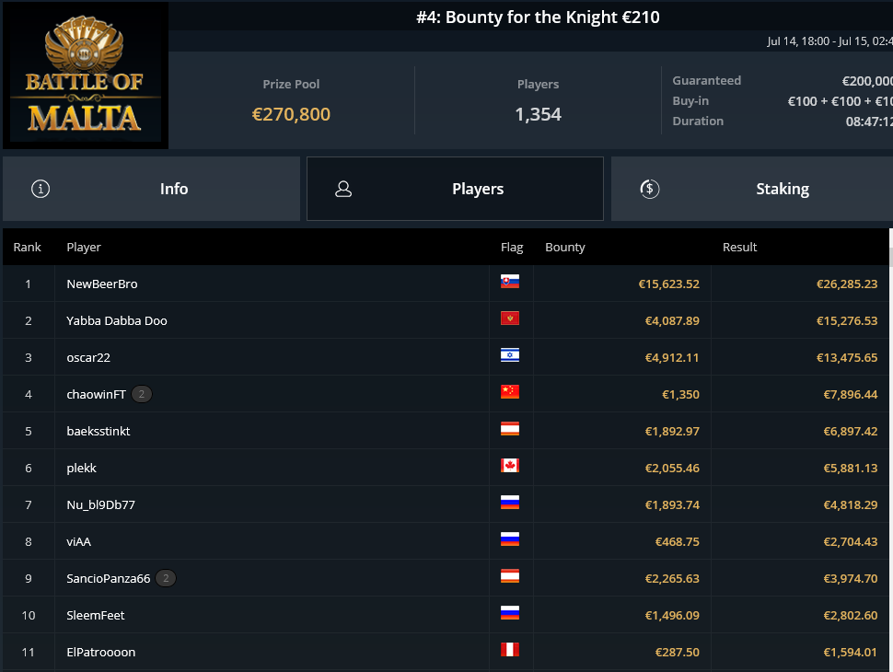This screenshot has height=672, width=893.
Task: Click NewBeerBro's Slovakia flag icon
Action: coord(510,282)
